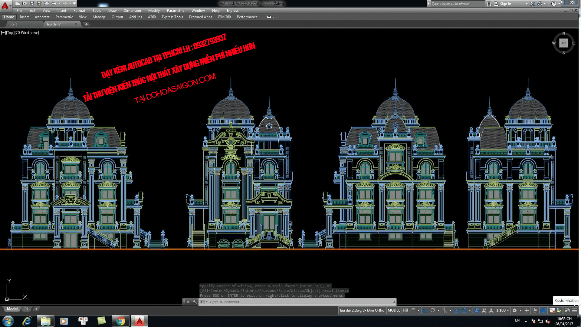Screen dimensions: 581x327
Task: Toggle MODEL space on the status bar
Action: click(x=393, y=310)
